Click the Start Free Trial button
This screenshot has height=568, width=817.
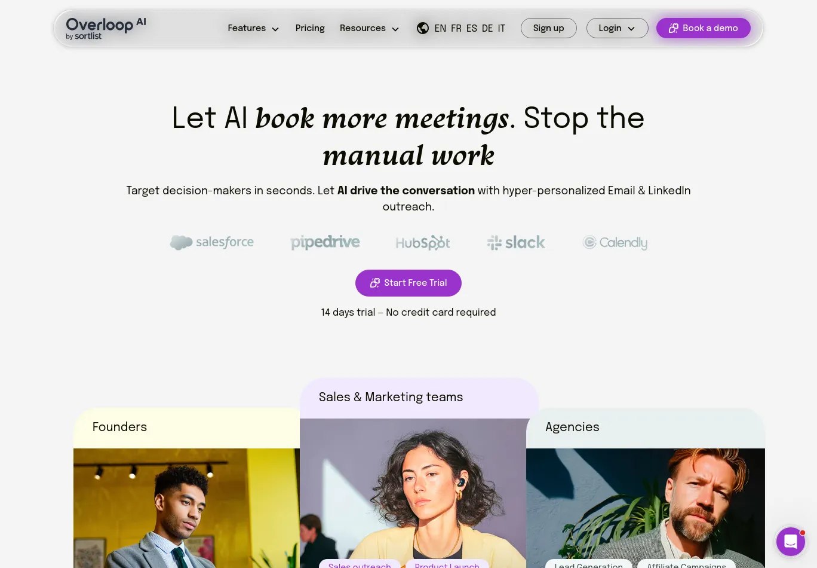[408, 283]
